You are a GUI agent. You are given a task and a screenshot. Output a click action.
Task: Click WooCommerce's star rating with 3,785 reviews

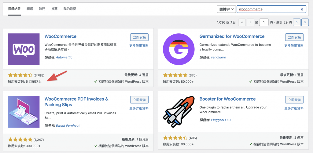click(x=20, y=75)
